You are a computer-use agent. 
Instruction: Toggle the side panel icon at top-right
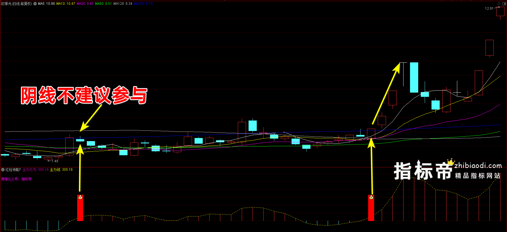pos(504,4)
